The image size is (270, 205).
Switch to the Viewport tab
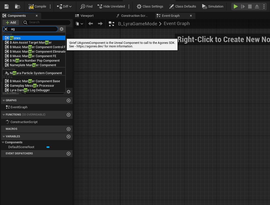(x=87, y=16)
